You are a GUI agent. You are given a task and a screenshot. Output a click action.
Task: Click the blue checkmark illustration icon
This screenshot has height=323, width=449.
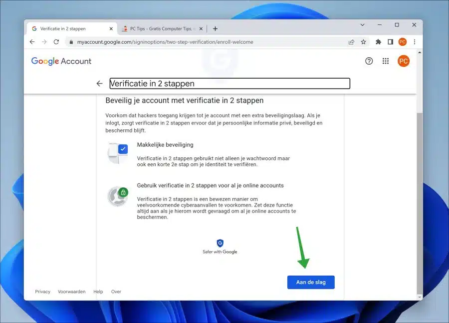pyautogui.click(x=123, y=149)
